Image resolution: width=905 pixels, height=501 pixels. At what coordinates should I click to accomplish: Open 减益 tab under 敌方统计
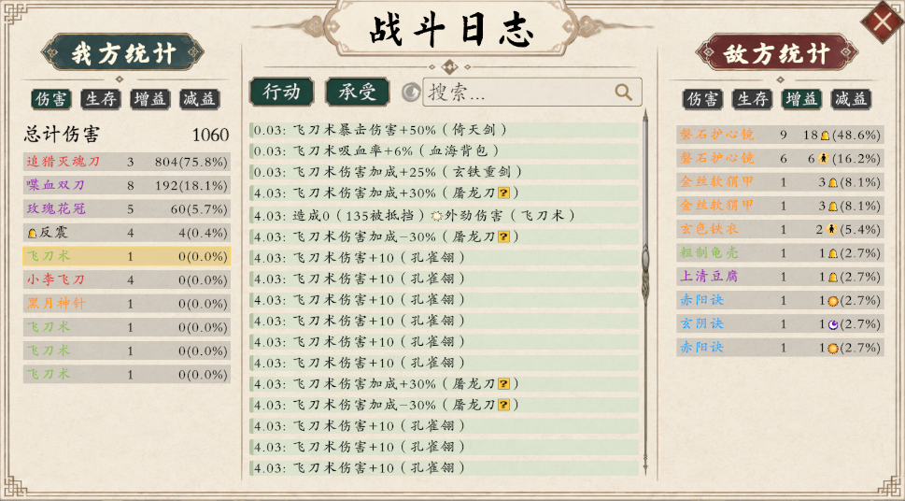[x=851, y=99]
